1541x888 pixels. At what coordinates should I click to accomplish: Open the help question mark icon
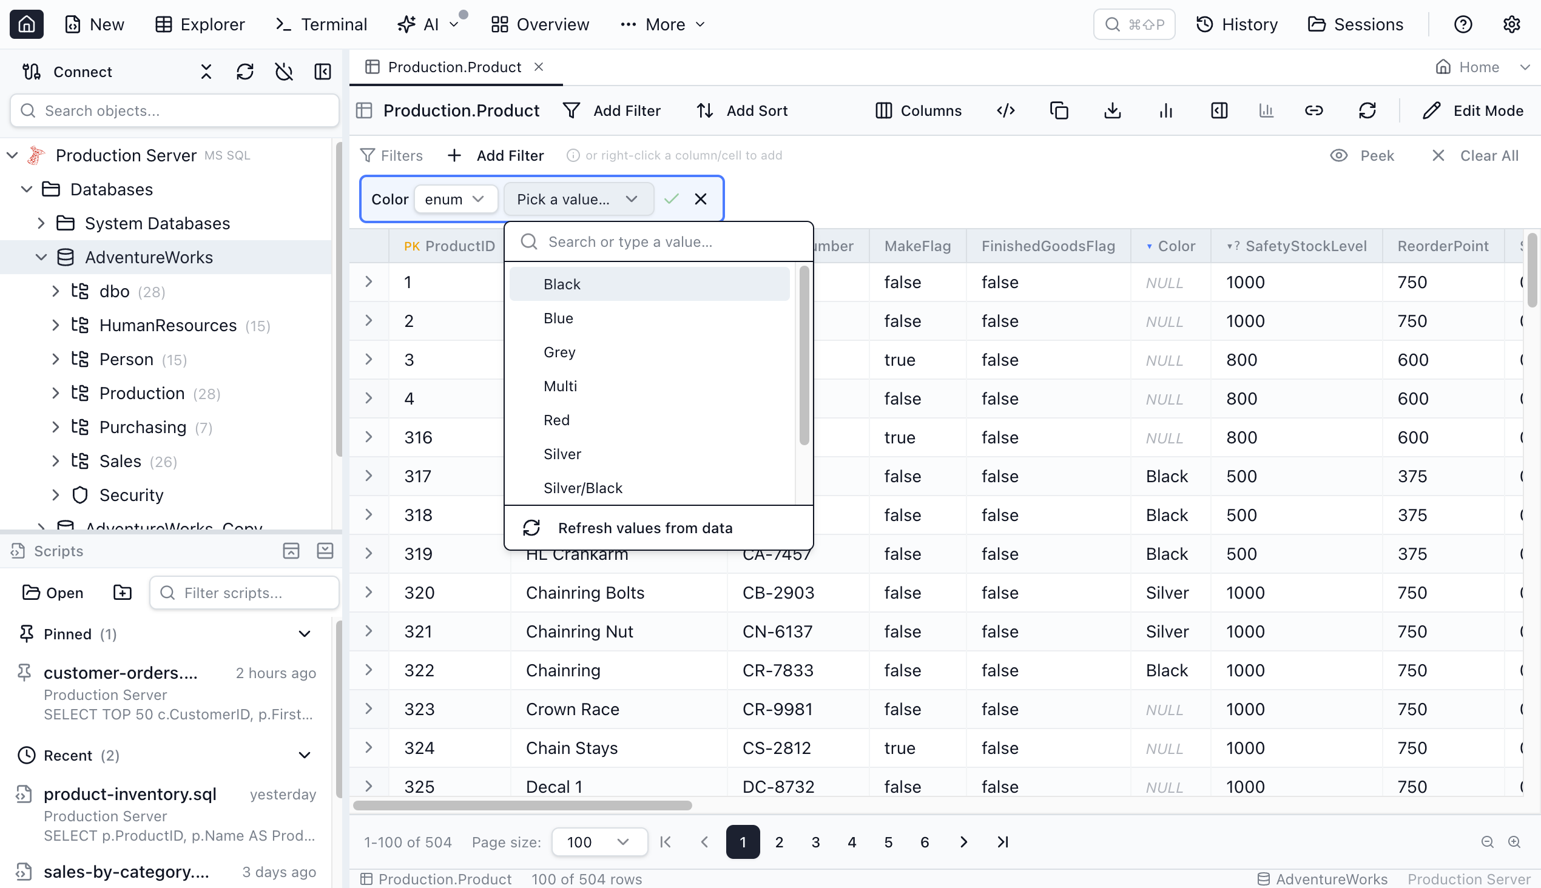pyautogui.click(x=1463, y=24)
